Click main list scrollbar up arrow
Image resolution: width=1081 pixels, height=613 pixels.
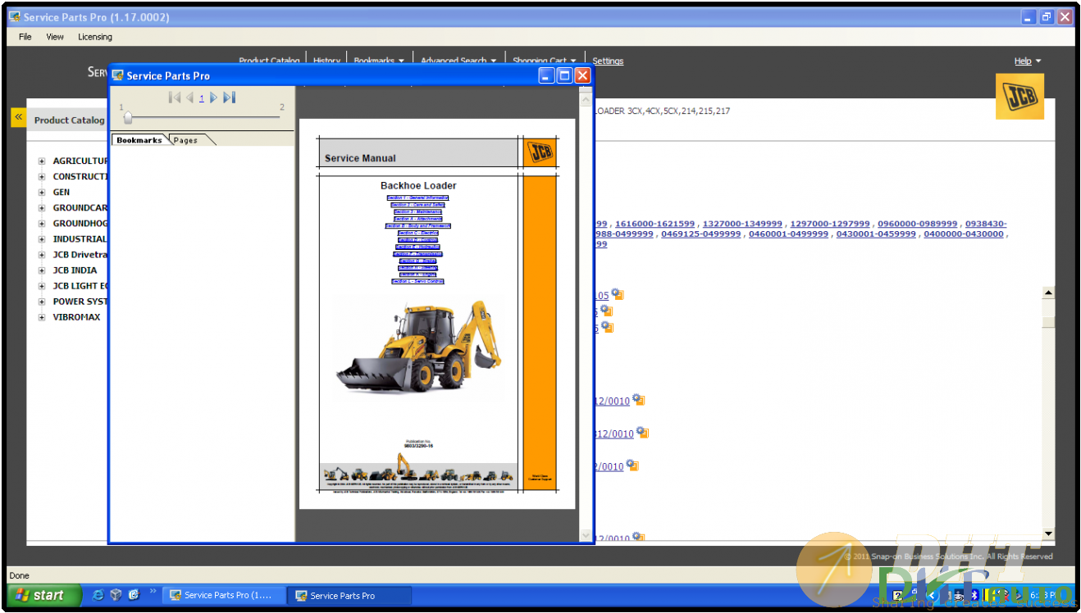[1048, 293]
